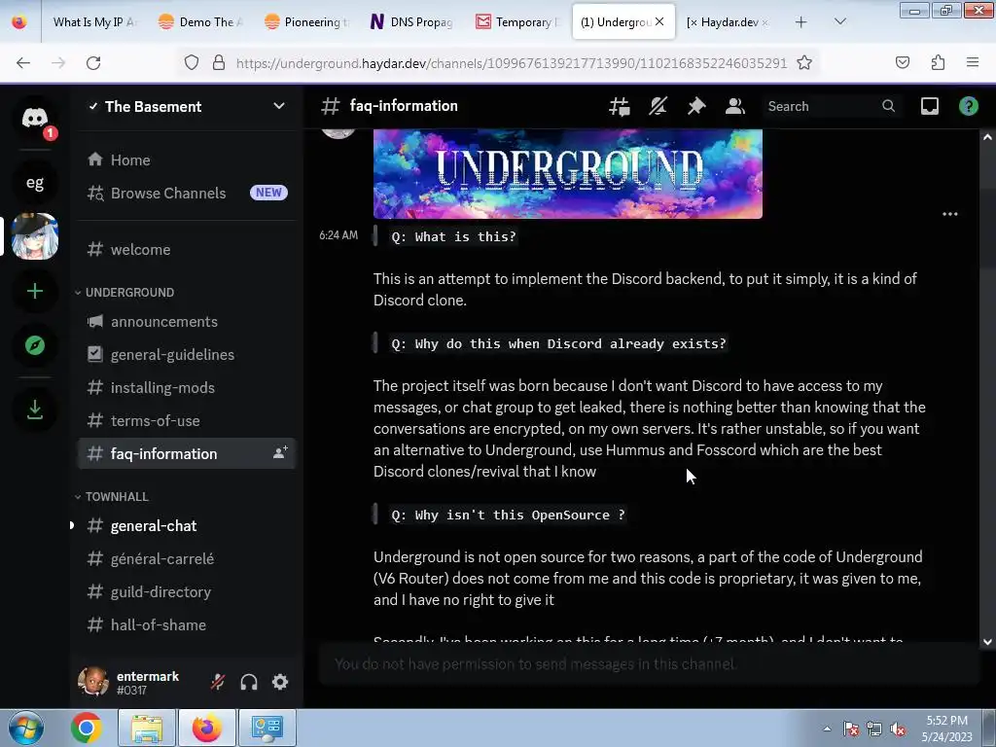996x747 pixels.
Task: Select the 'eg' server icon
Action: coord(35,183)
